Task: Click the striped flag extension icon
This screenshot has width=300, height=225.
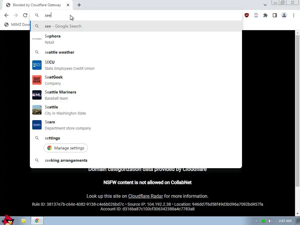Action: [x=256, y=15]
